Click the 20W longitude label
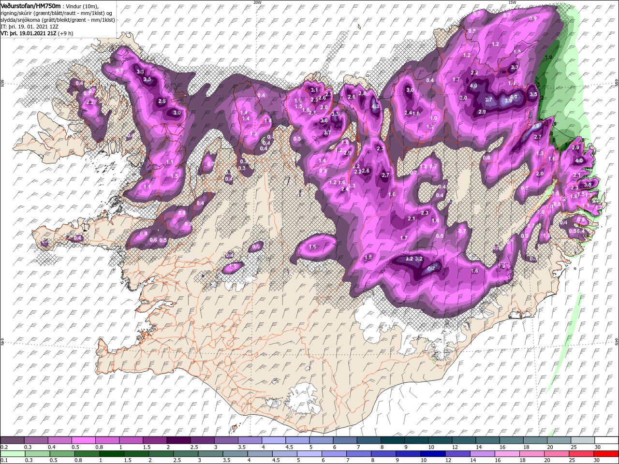This screenshot has width=619, height=464. [257, 2]
